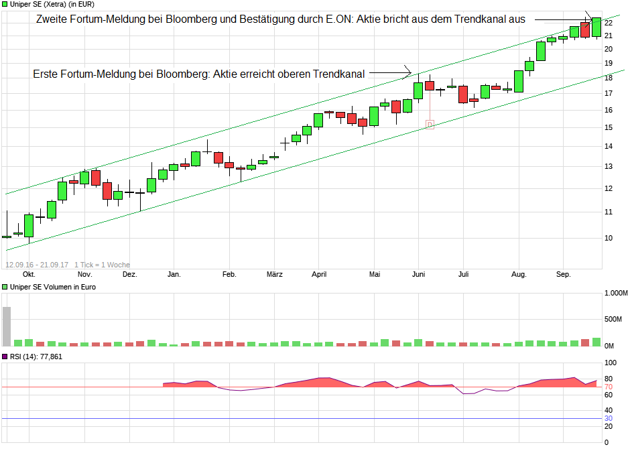The image size is (630, 449).
Task: Click the volume axis label '0M'
Action: [x=609, y=346]
